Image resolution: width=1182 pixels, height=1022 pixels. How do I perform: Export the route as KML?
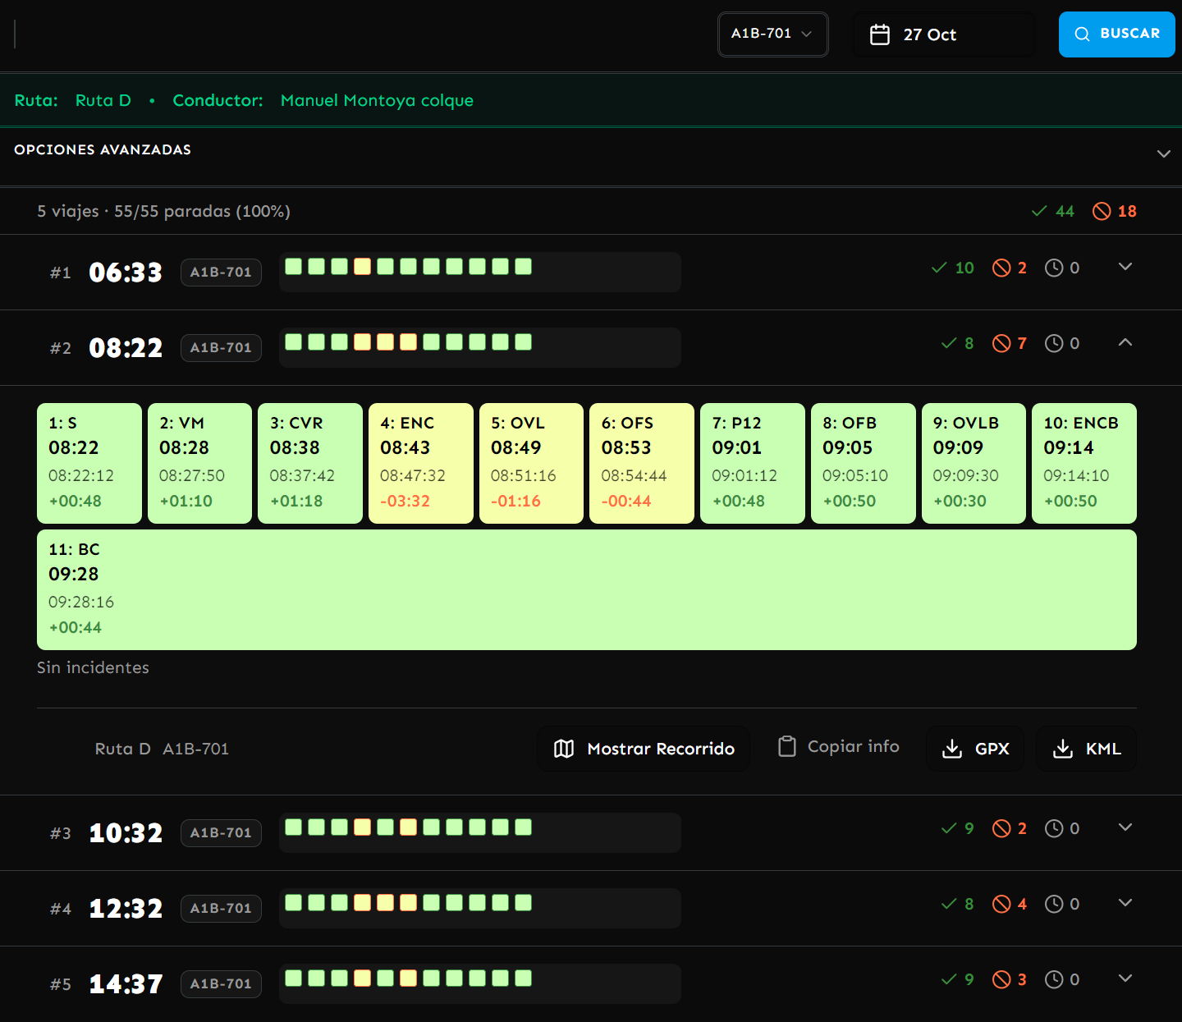click(x=1086, y=749)
